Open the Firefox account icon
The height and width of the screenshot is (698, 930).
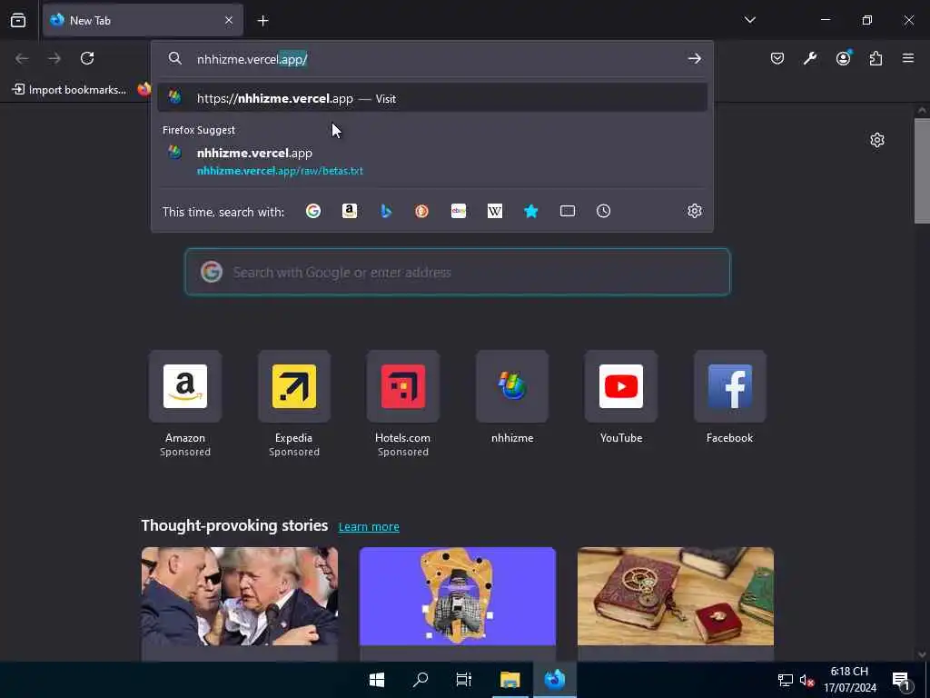point(843,58)
